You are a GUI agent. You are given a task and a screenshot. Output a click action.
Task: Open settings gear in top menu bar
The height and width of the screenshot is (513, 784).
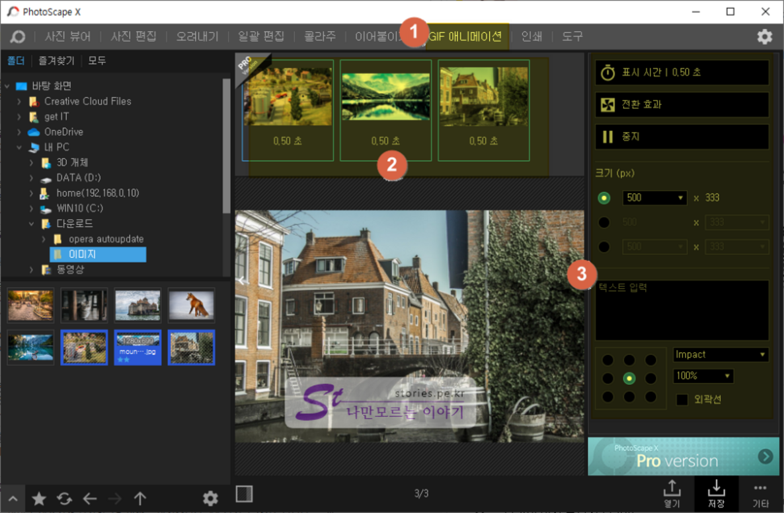pos(764,37)
